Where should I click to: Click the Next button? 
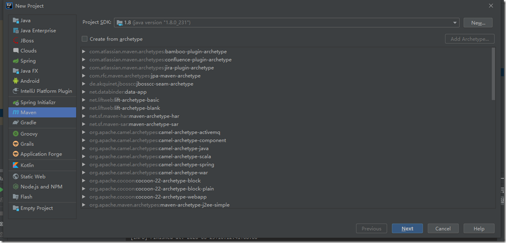407,229
